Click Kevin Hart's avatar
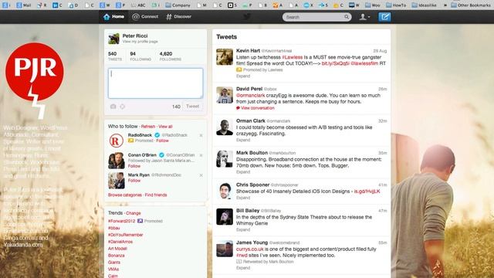494x278 pixels. (x=225, y=57)
